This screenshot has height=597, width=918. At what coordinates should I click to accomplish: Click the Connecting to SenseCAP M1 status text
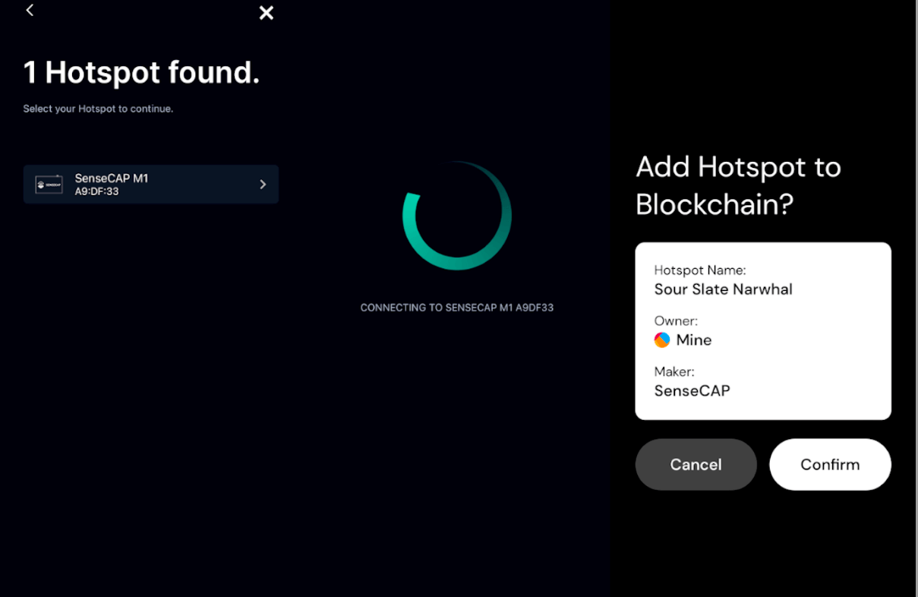(456, 308)
